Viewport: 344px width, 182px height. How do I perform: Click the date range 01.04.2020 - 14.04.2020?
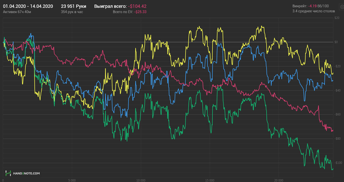click(x=28, y=6)
